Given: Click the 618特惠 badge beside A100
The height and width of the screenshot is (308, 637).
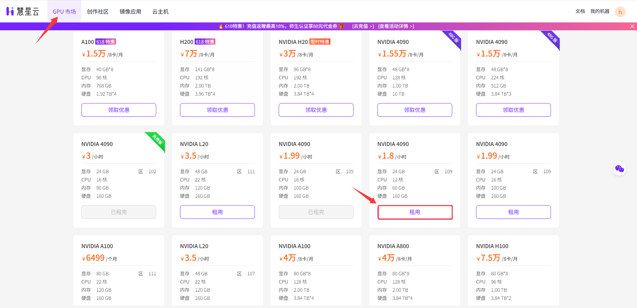Looking at the screenshot, I should 105,42.
